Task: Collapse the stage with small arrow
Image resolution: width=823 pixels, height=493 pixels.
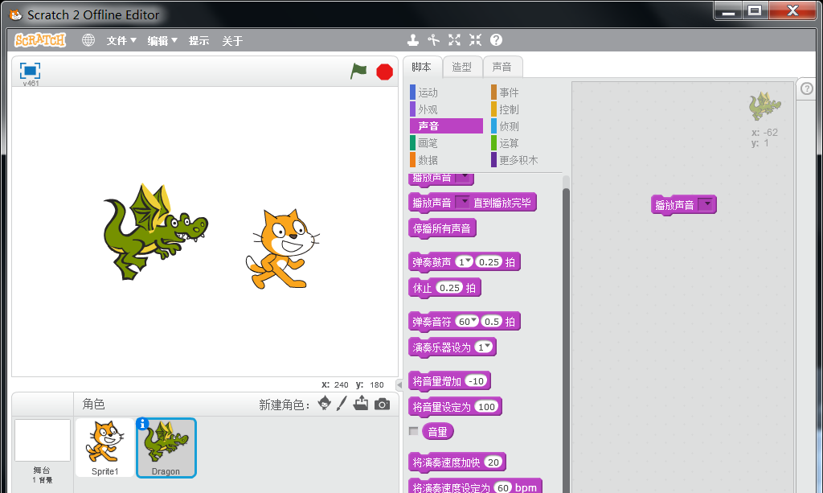Action: click(x=399, y=385)
